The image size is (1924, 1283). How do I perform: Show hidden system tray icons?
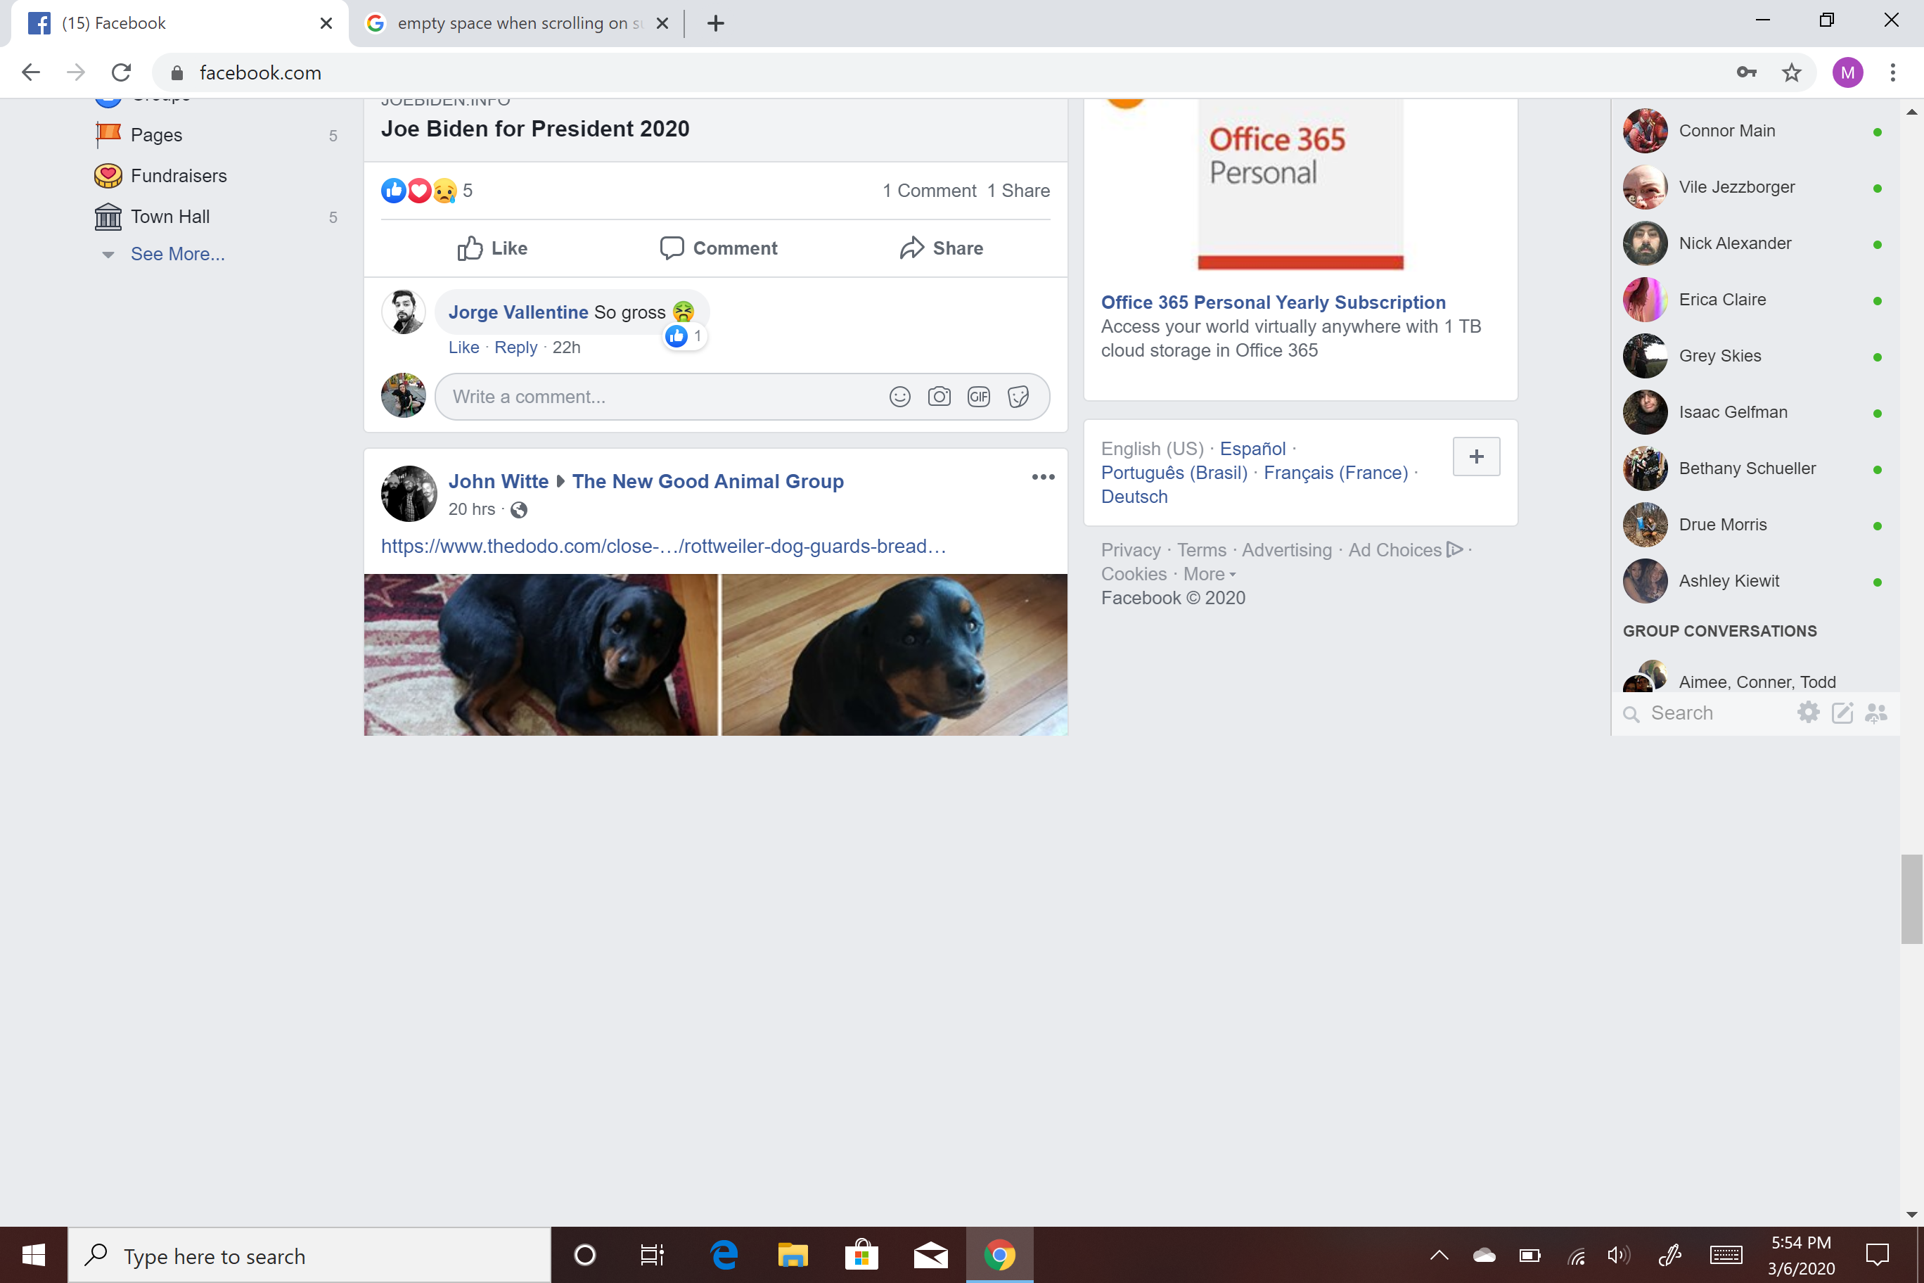[x=1439, y=1254]
